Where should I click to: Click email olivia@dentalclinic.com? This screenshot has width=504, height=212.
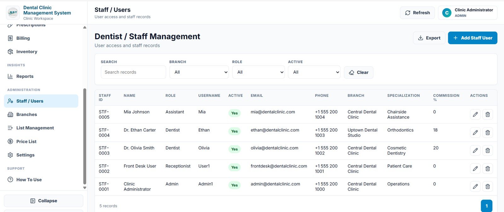[x=274, y=148]
